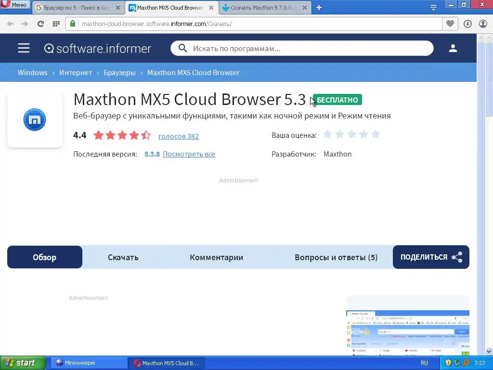Viewport: 493px width, 370px height.
Task: Open the Windows start menu
Action: 23,363
